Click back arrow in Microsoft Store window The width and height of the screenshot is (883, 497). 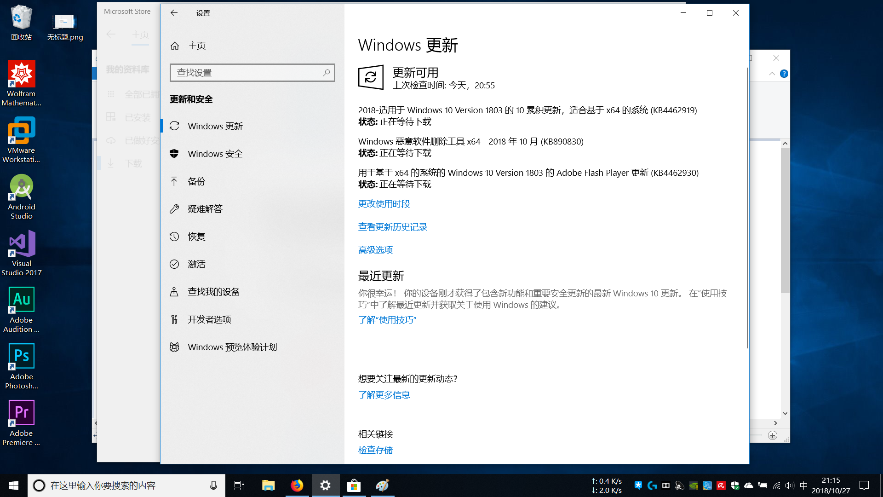(111, 34)
